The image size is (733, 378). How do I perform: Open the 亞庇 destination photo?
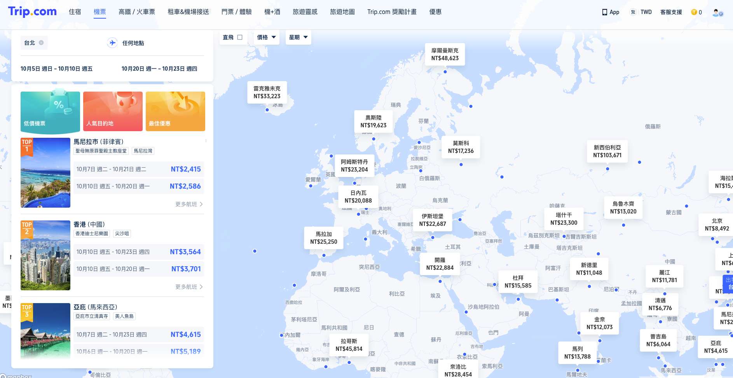tap(45, 331)
